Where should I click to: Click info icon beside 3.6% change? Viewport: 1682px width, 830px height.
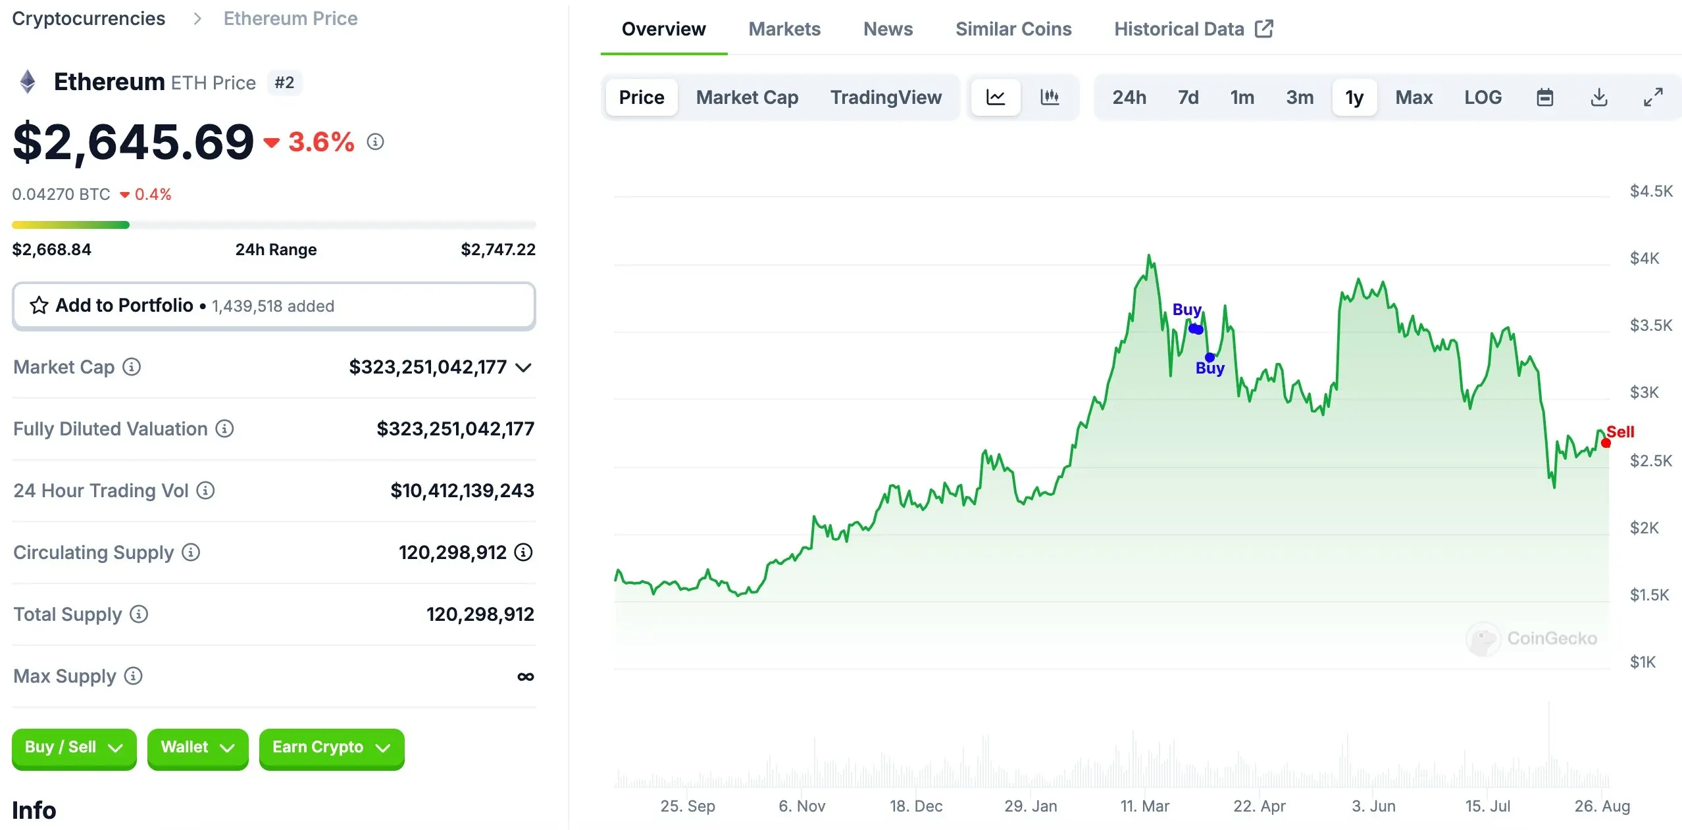(x=375, y=141)
